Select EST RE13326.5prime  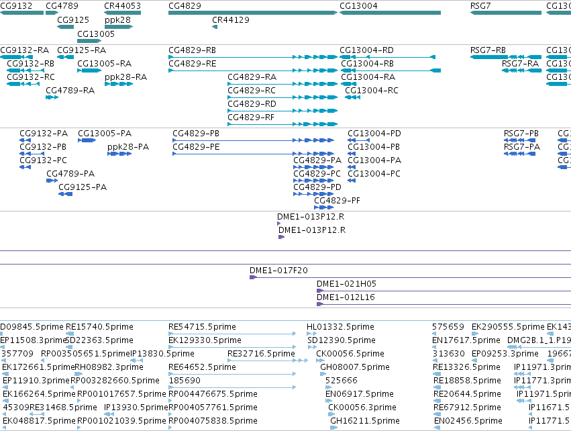click(x=467, y=368)
